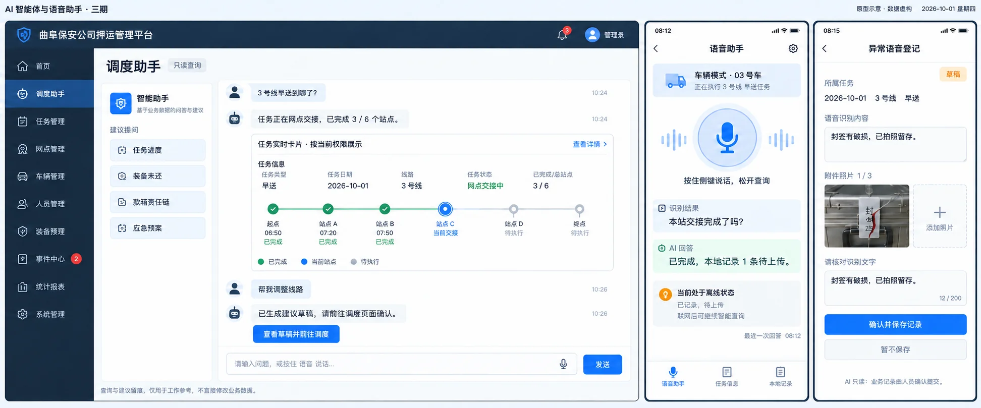Click the 首页 house icon
This screenshot has width=981, height=408.
tap(22, 66)
